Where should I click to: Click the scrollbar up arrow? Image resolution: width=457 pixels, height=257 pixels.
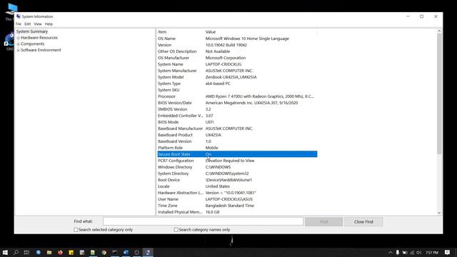coord(439,31)
